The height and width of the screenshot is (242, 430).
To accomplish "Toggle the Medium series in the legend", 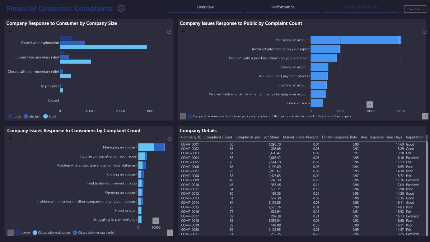I will click(32, 117).
